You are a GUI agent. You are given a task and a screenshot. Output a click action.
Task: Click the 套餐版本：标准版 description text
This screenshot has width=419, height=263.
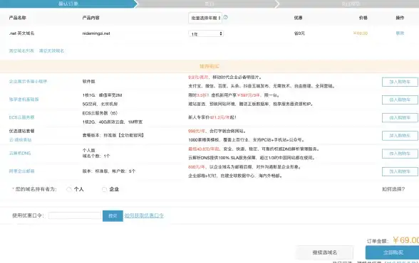[113, 135]
